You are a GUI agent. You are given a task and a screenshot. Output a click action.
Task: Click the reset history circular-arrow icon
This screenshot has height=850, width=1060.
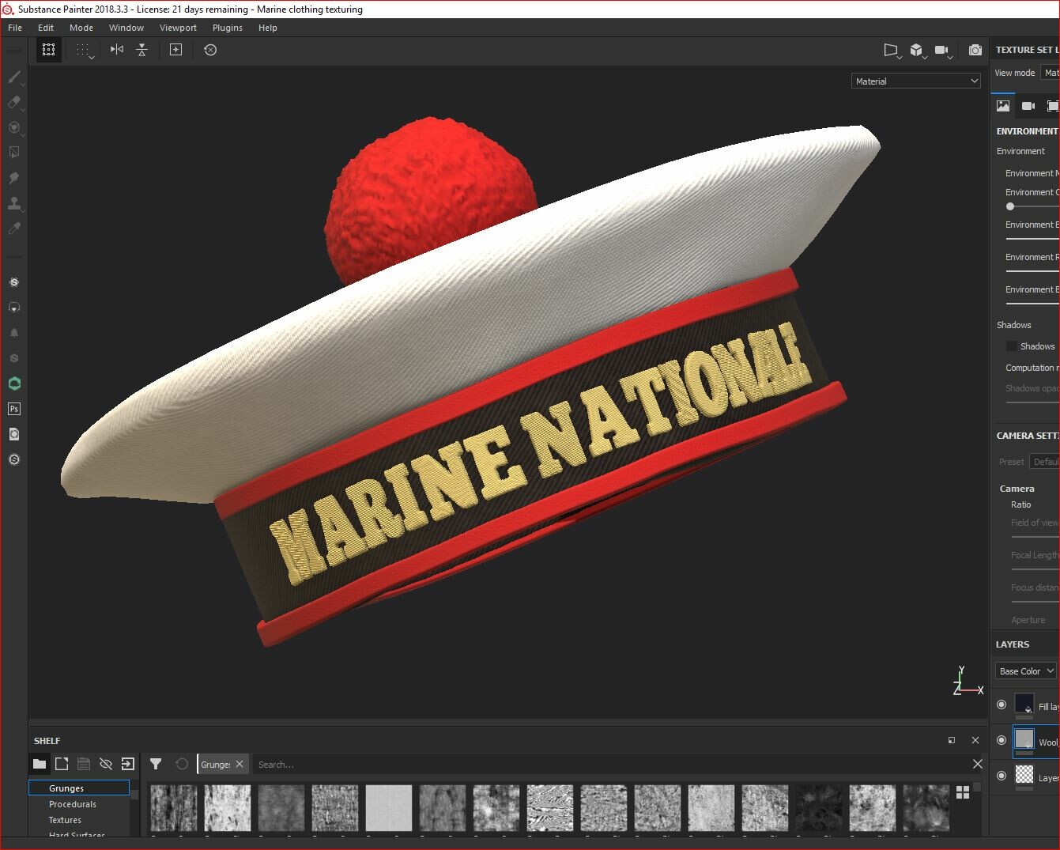pyautogui.click(x=210, y=50)
